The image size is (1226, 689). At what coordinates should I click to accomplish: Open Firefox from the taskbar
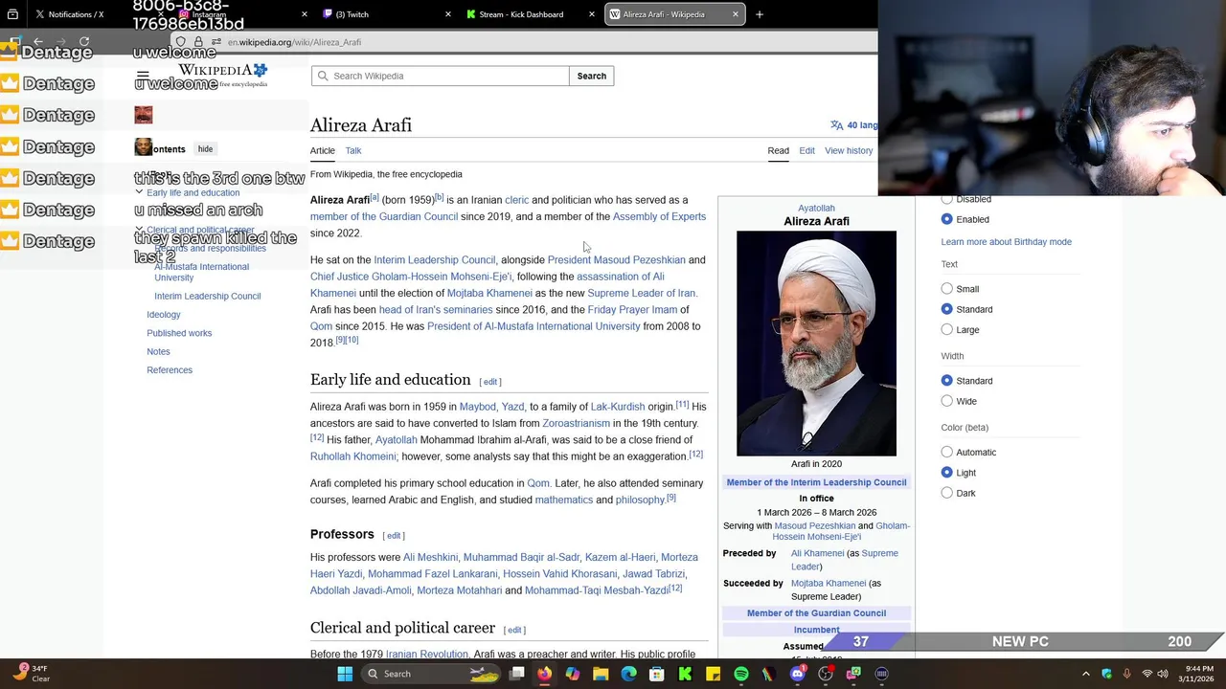[x=544, y=674]
